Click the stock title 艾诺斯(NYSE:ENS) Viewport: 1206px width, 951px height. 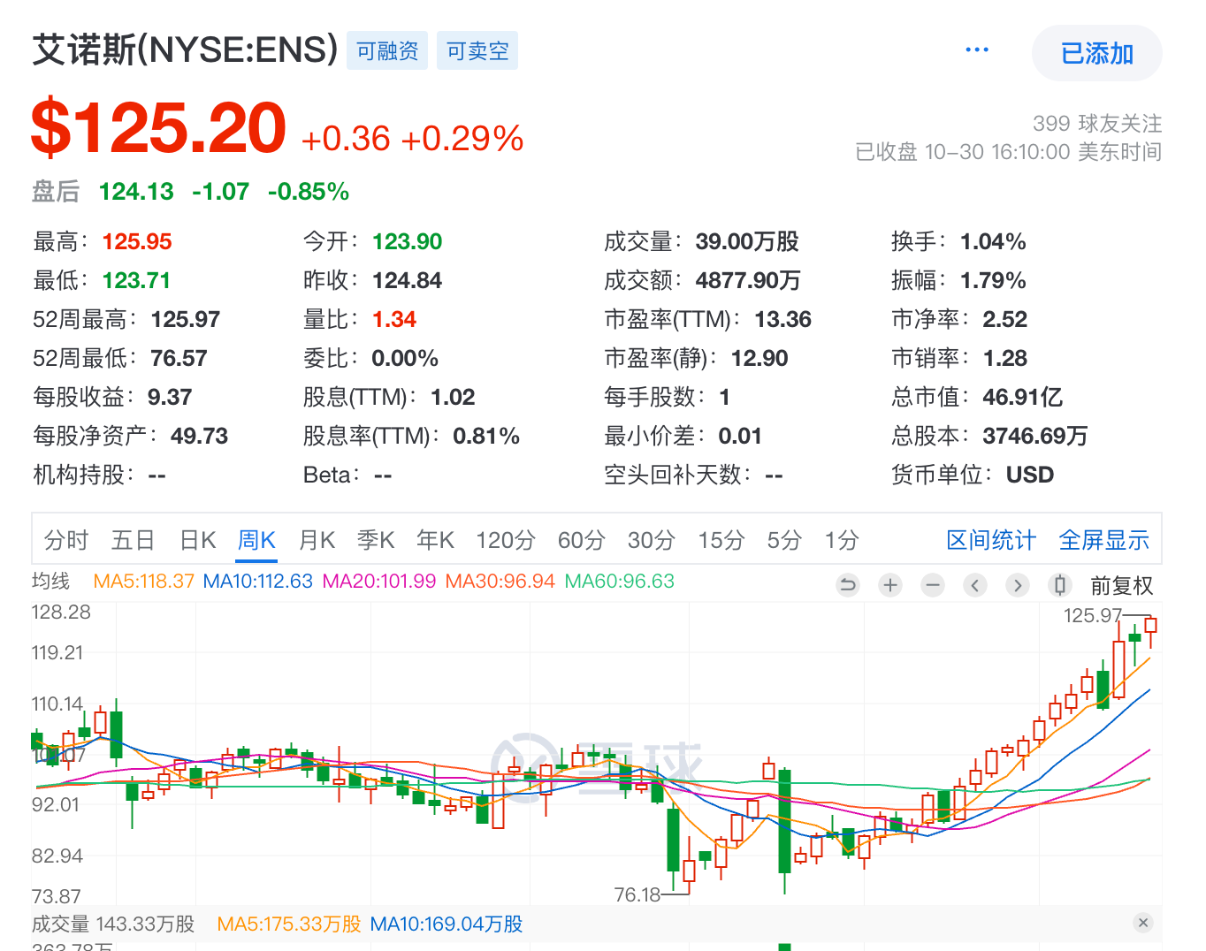[x=186, y=49]
